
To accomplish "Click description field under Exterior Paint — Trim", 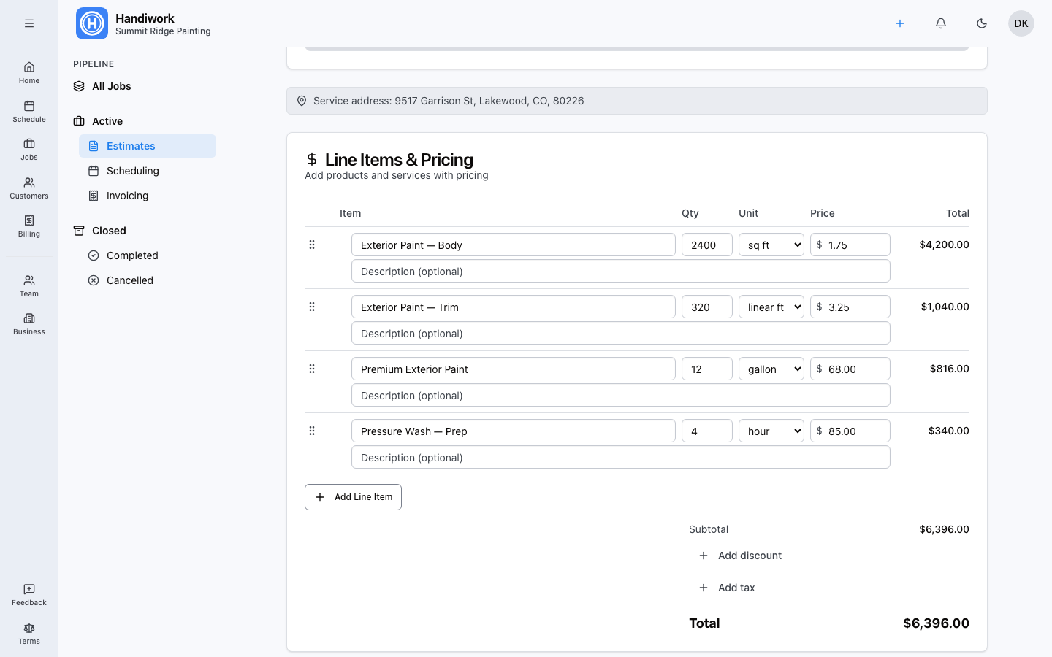I will click(x=621, y=333).
